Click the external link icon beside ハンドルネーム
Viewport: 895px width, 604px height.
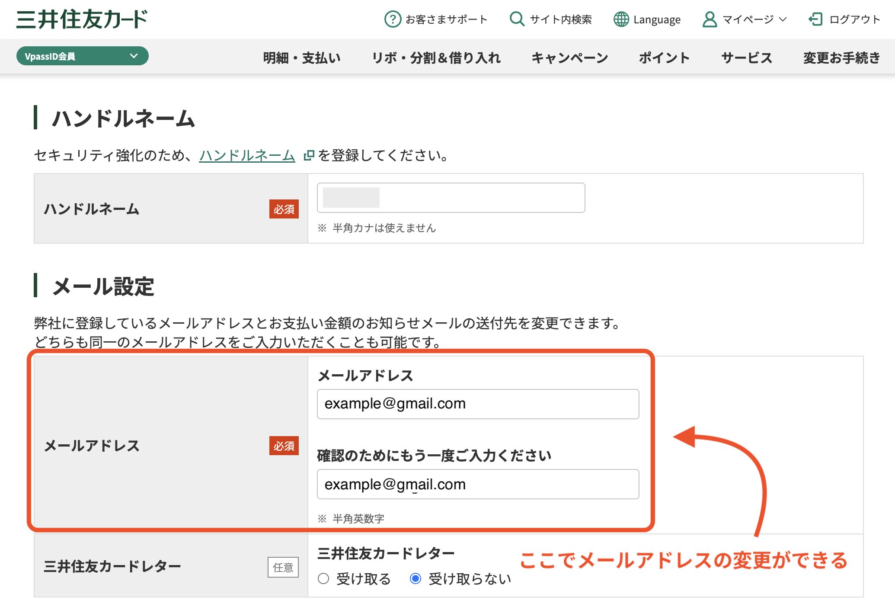(x=308, y=155)
